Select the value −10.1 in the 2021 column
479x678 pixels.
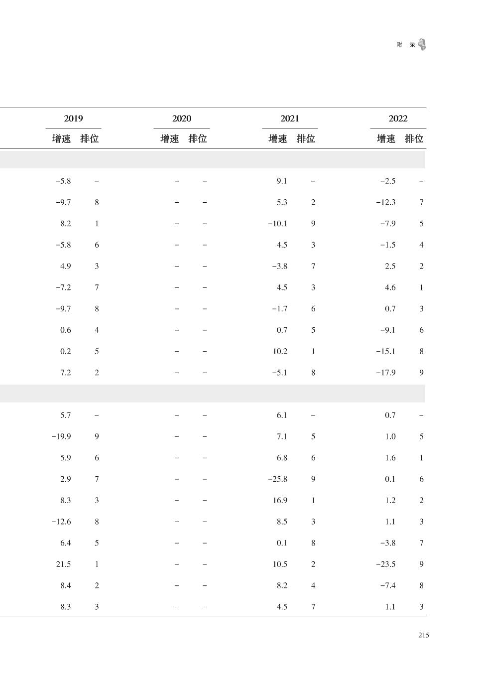coord(277,224)
